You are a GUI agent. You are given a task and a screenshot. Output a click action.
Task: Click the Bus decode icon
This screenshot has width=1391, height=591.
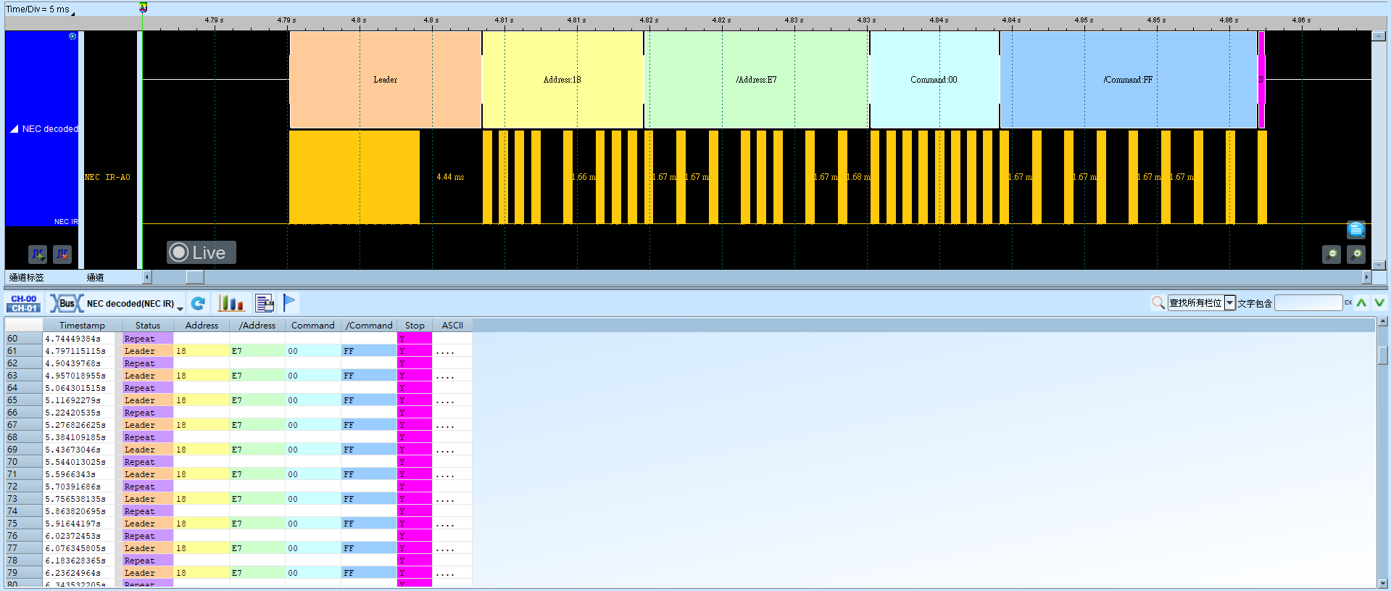[x=66, y=303]
